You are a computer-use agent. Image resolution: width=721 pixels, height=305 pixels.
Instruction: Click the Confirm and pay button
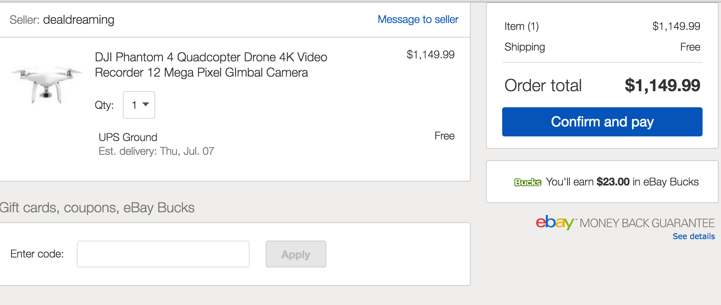tap(602, 122)
